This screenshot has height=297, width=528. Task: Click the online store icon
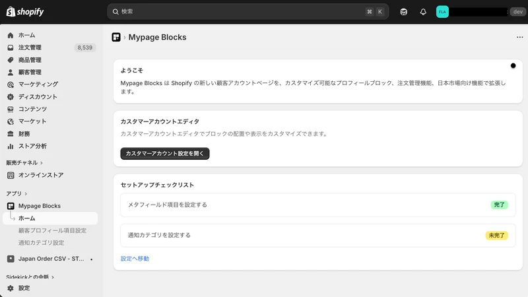pos(11,175)
